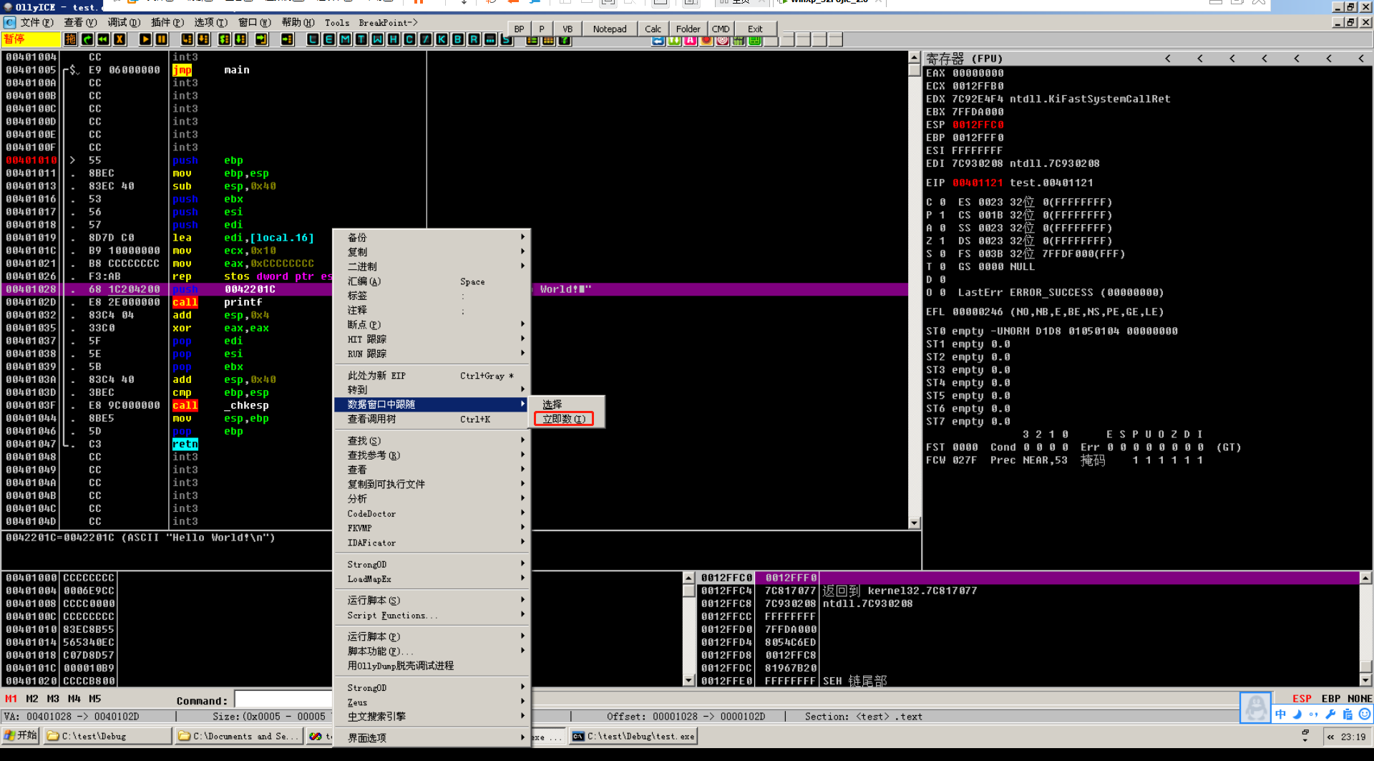Viewport: 1374px width, 761px height.
Task: Click the Calc toolbar button
Action: tap(653, 29)
